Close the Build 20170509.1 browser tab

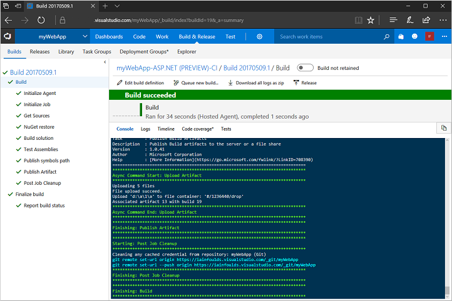click(x=93, y=6)
